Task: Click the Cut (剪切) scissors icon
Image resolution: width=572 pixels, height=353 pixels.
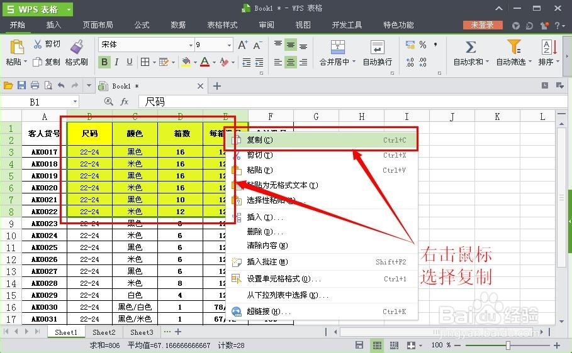Action: coord(37,44)
